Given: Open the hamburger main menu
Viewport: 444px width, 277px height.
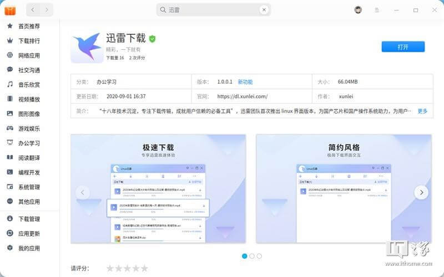Looking at the screenshot, I should point(377,10).
